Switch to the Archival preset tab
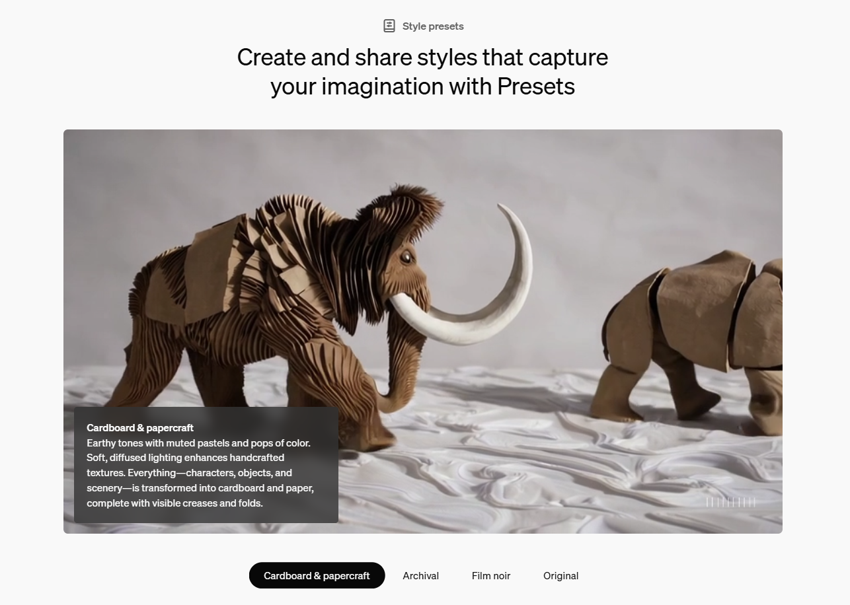Screen dimensions: 850x605 pyautogui.click(x=420, y=575)
